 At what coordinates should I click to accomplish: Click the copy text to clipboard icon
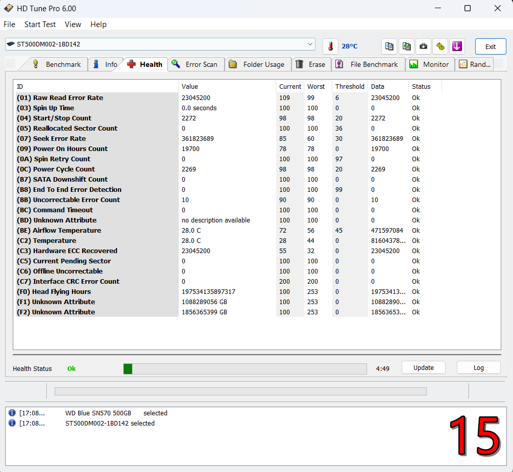(389, 46)
